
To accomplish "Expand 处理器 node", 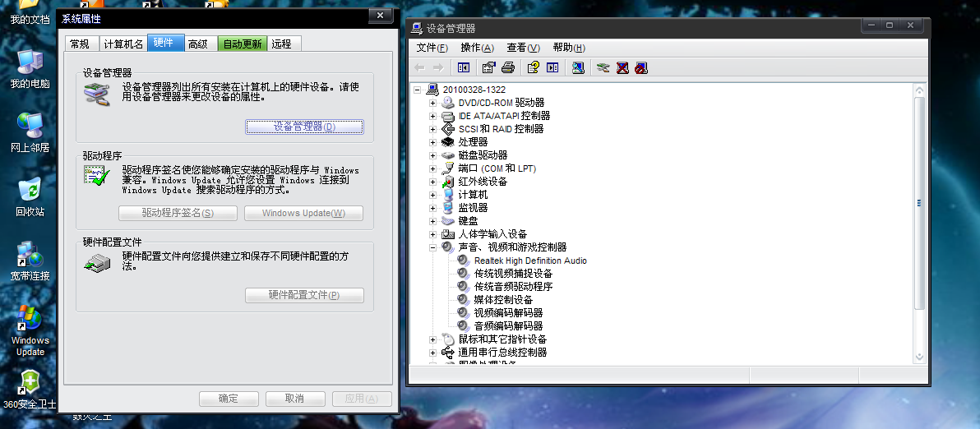I will (x=432, y=141).
